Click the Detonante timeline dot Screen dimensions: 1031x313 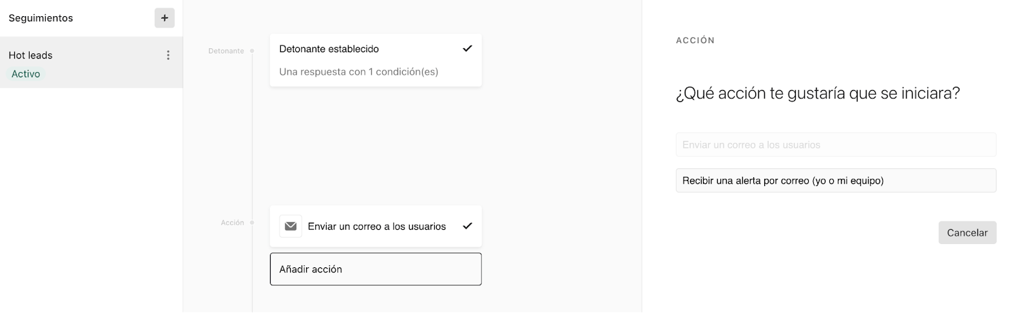252,50
